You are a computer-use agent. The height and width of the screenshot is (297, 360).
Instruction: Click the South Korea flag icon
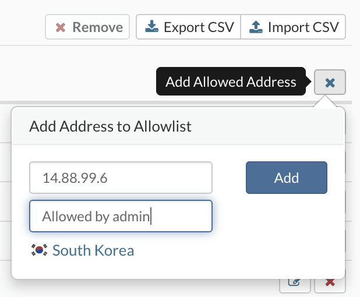point(39,250)
